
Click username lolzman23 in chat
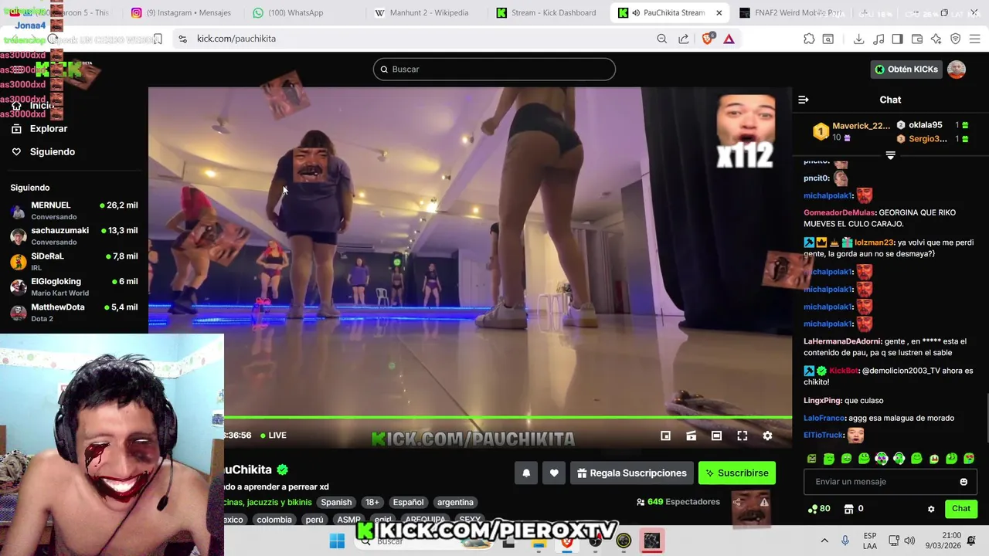(x=873, y=242)
